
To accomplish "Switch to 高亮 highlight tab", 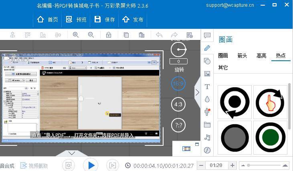I will click(x=261, y=56).
